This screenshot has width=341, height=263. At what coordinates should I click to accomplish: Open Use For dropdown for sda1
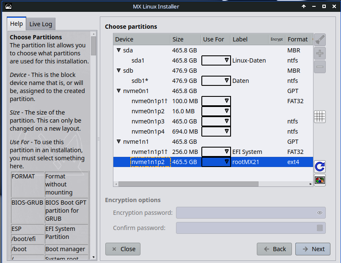(x=216, y=60)
